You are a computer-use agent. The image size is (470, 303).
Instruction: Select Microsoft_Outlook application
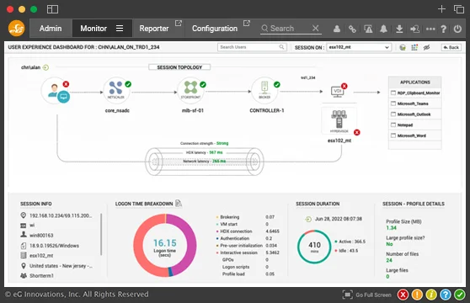click(415, 114)
